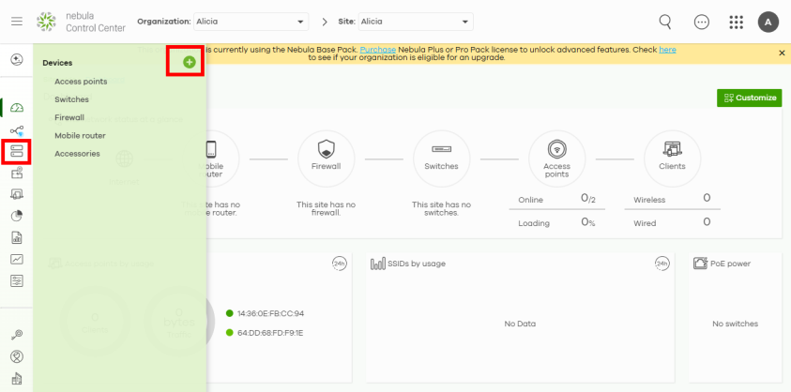This screenshot has height=392, width=791.
Task: Open the Dashboard gauge icon in sidebar
Action: [17, 108]
